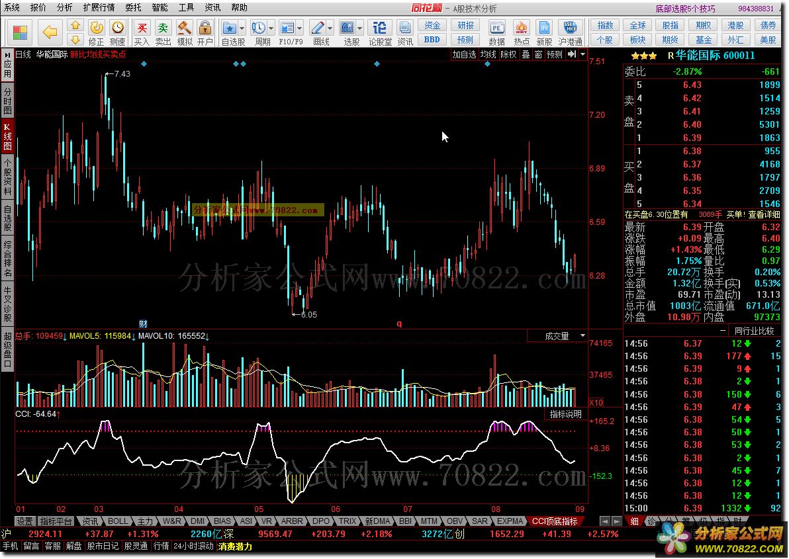Screen dimensions: 789x559
Task: Open the 智能 menu
Action: click(x=160, y=7)
